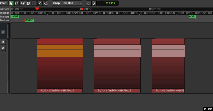The height and width of the screenshot is (111, 213).
Task: Click 00:00:56:00 on the timecode ruler
Action: tap(148, 13)
